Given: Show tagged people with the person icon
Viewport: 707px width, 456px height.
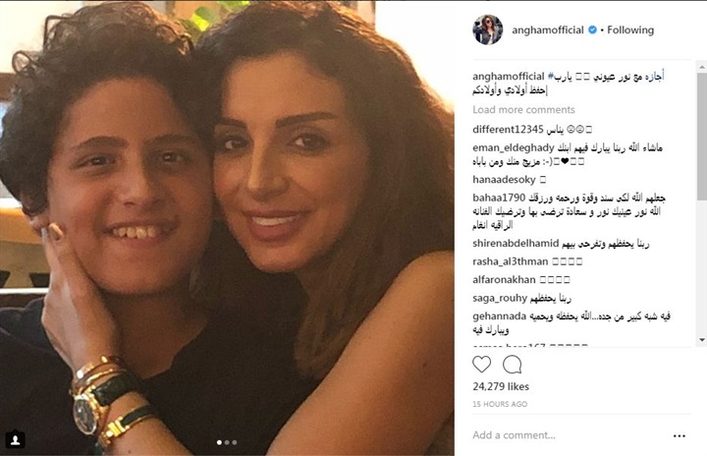Looking at the screenshot, I should pos(15,439).
